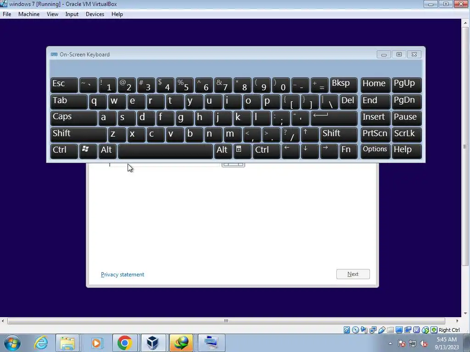Click the PrtScn key
The height and width of the screenshot is (352, 470).
click(x=375, y=134)
